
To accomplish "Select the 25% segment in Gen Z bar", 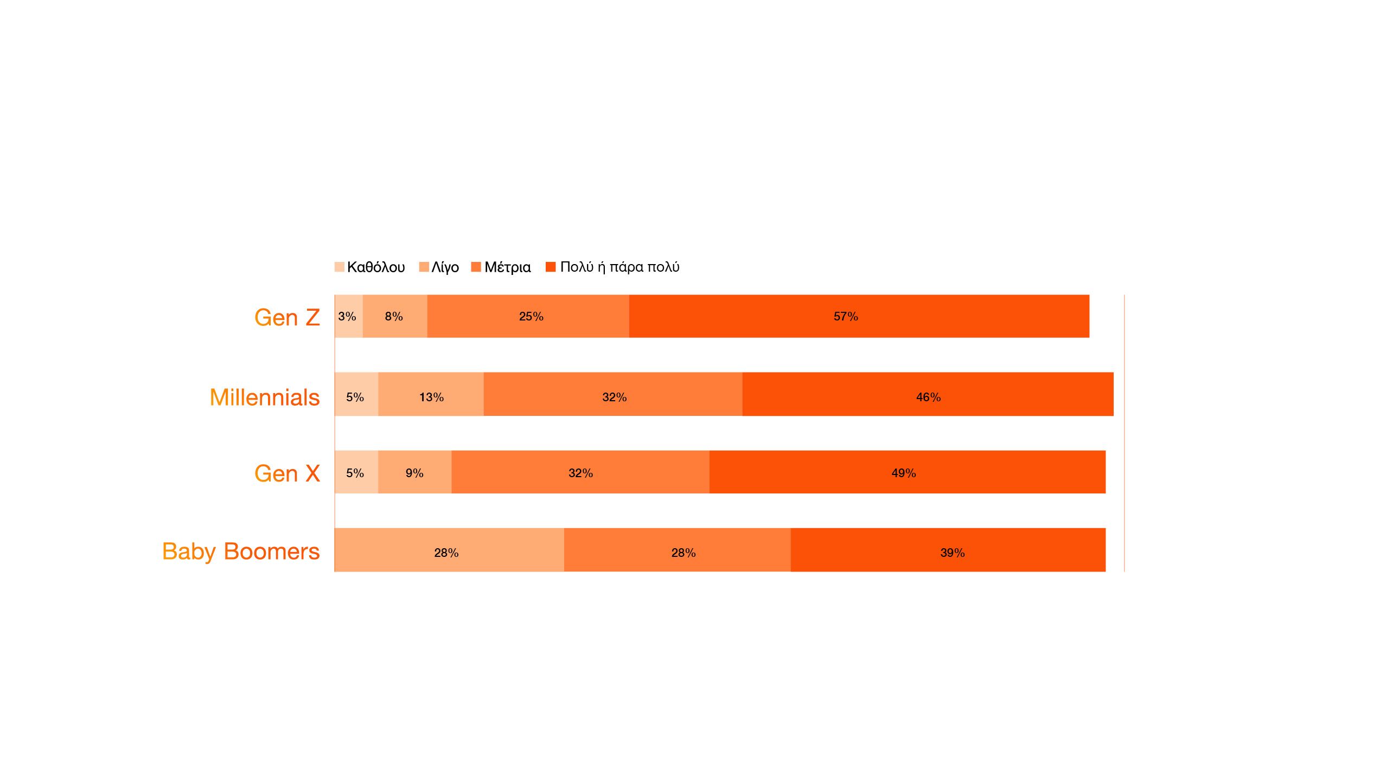I will (528, 316).
